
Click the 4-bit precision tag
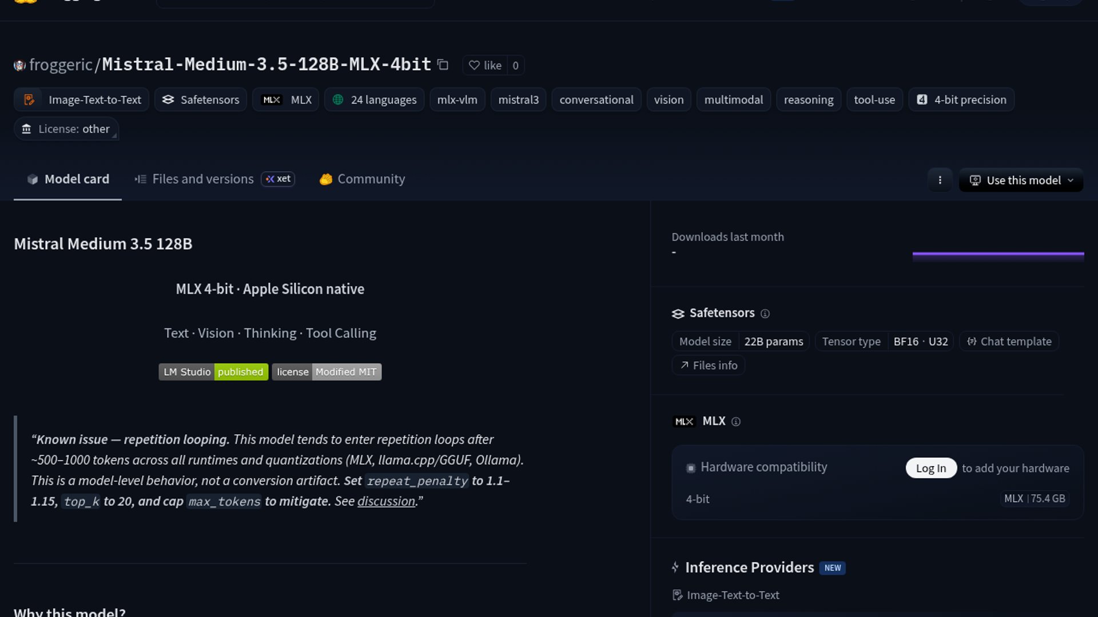[x=961, y=99]
